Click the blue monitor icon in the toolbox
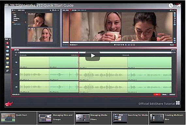This screenshot has height=125, width=186. (8, 51)
